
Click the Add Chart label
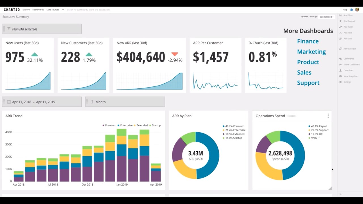tap(348, 15)
